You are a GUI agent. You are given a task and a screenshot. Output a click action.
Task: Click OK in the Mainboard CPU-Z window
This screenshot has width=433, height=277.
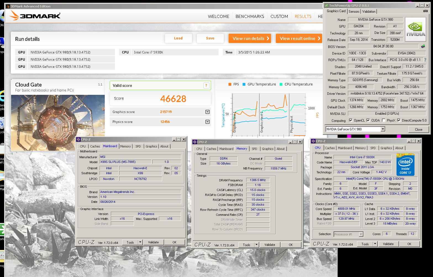coord(174,242)
